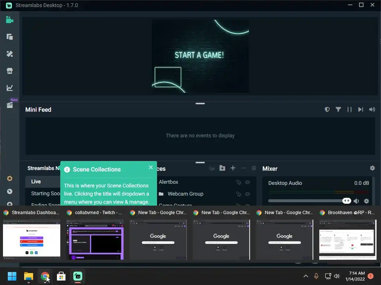The image size is (381, 285).
Task: Open Mixer advanced audio settings gear
Action: 372,168
